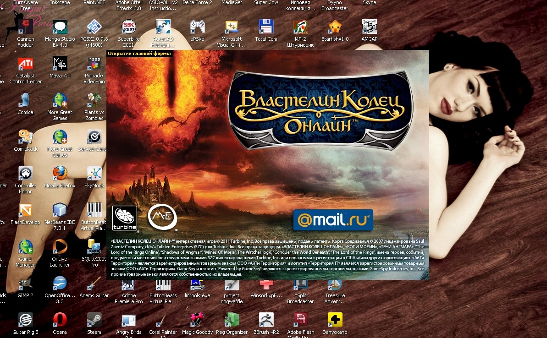Select the ИЛ-2 Штурмовик game icon

click(x=300, y=27)
